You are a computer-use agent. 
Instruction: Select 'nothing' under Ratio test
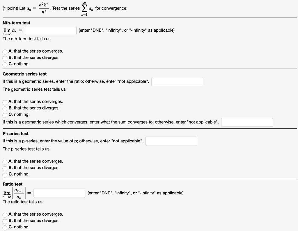click(x=5, y=227)
